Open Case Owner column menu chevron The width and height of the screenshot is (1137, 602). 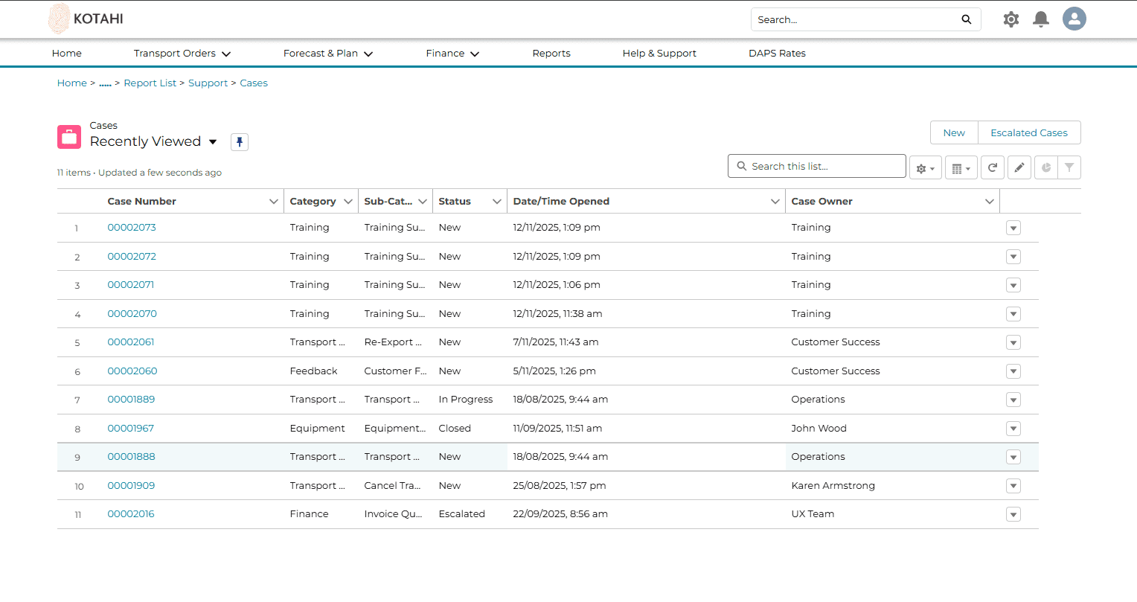pyautogui.click(x=990, y=202)
